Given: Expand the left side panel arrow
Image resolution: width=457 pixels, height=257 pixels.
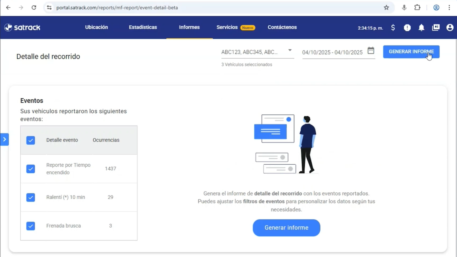Looking at the screenshot, I should [x=4, y=139].
